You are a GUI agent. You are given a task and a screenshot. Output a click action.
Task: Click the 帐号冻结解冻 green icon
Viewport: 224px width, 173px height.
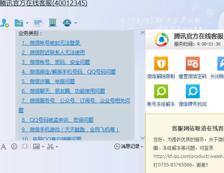click(x=161, y=91)
